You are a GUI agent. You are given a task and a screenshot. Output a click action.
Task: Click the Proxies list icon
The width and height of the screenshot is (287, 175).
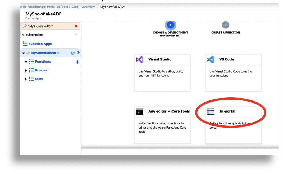pyautogui.click(x=32, y=70)
